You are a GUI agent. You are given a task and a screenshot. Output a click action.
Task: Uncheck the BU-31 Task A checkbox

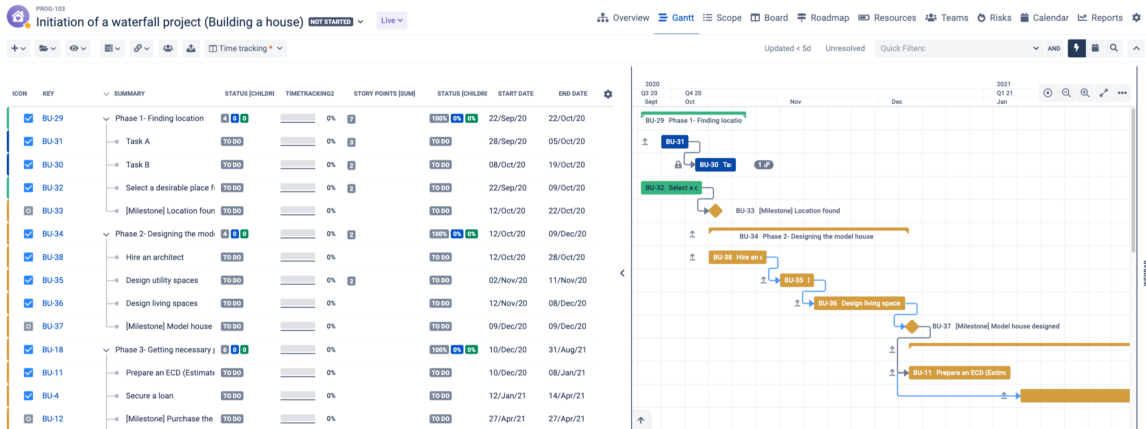pos(28,141)
